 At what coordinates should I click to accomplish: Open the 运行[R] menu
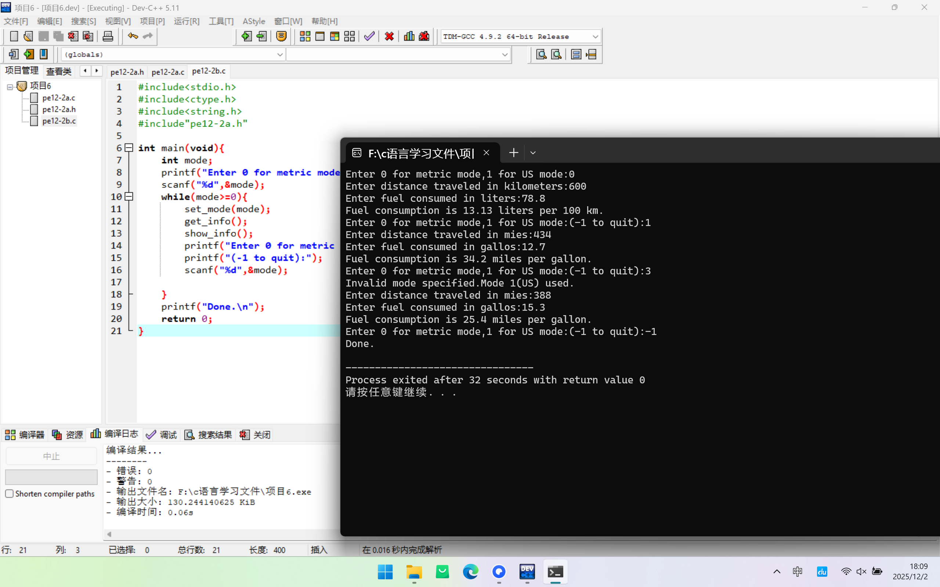[187, 21]
